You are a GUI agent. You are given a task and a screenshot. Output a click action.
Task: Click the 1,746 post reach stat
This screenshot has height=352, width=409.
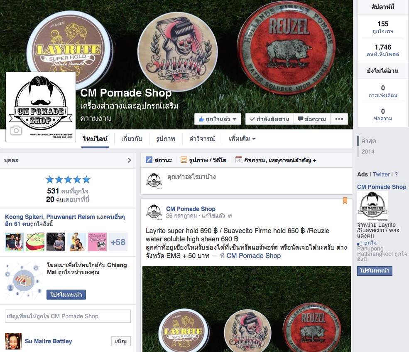(383, 50)
